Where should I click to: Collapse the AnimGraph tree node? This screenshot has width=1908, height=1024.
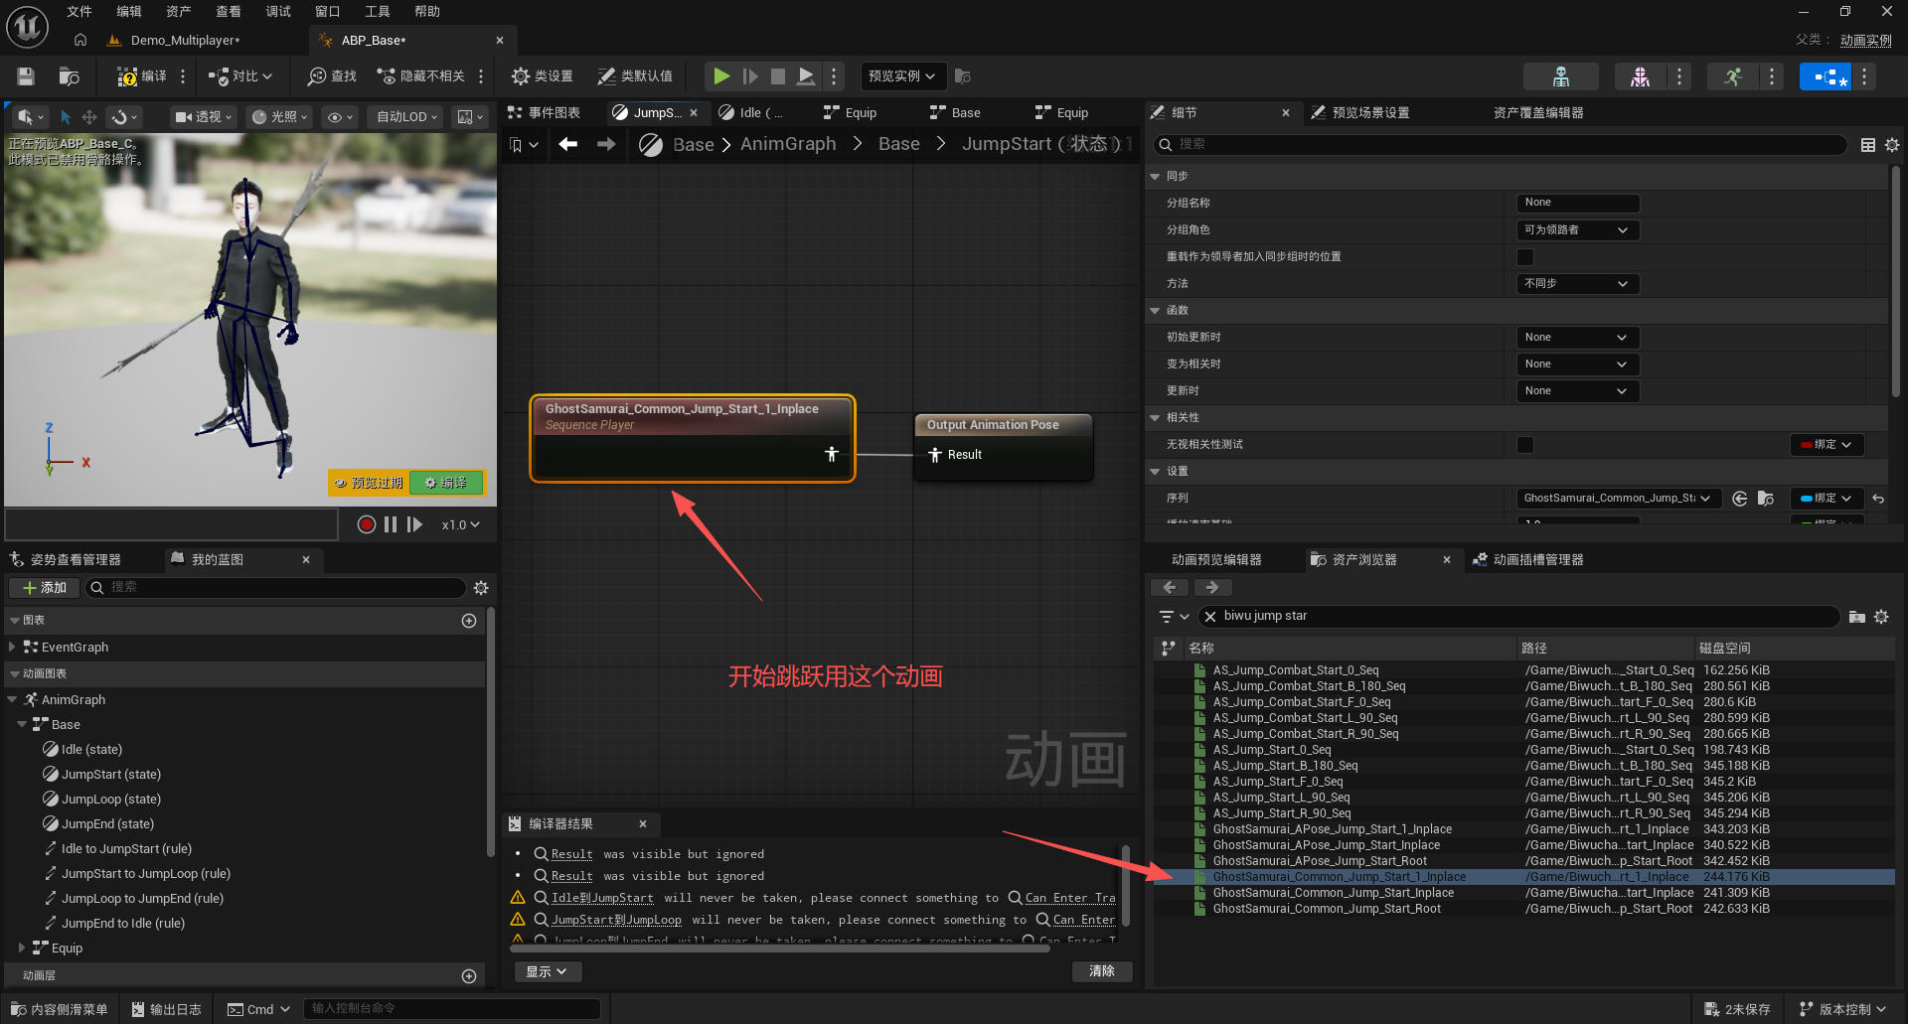click(12, 700)
